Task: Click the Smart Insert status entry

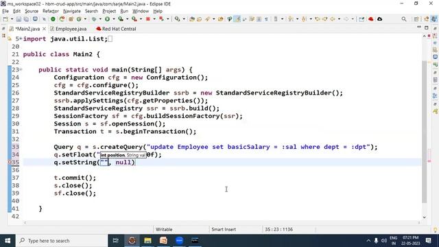Action: point(224,229)
